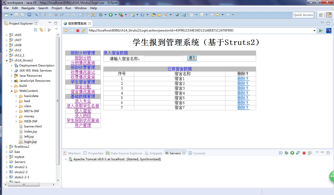Collapse the WebContent folder

click(12, 91)
